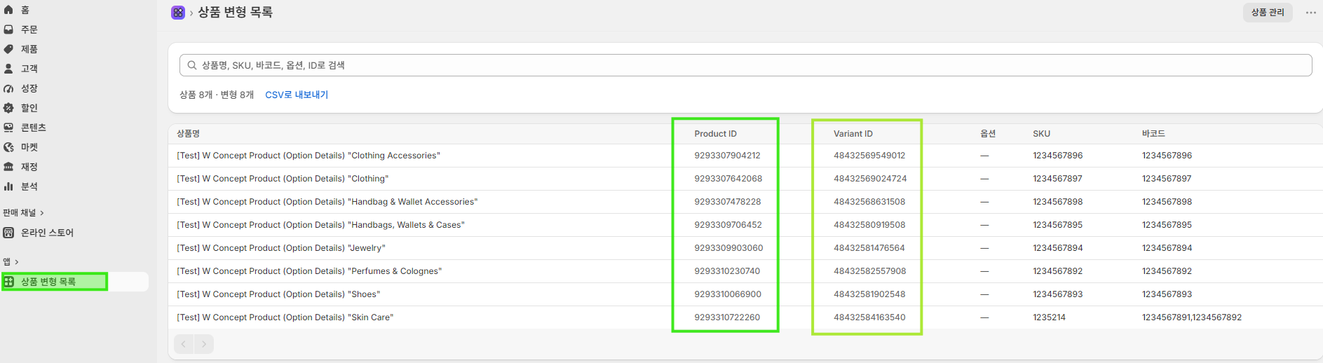The height and width of the screenshot is (363, 1323).
Task: Open Orders inbox icon in sidebar
Action: click(x=8, y=29)
